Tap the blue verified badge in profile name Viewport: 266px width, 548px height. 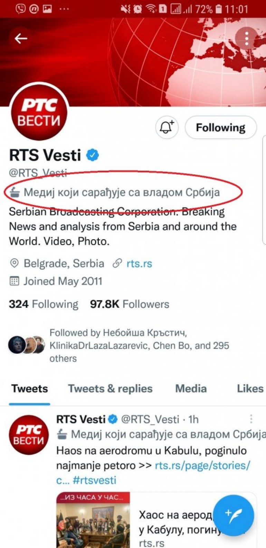pyautogui.click(x=92, y=155)
